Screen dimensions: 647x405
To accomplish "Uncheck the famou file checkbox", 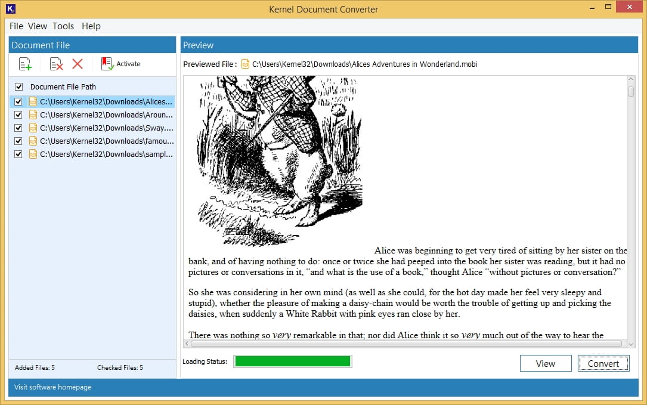I will click(18, 141).
